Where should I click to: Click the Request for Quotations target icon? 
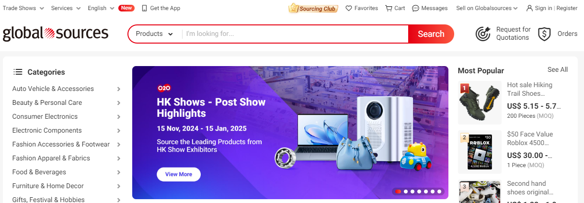(483, 34)
